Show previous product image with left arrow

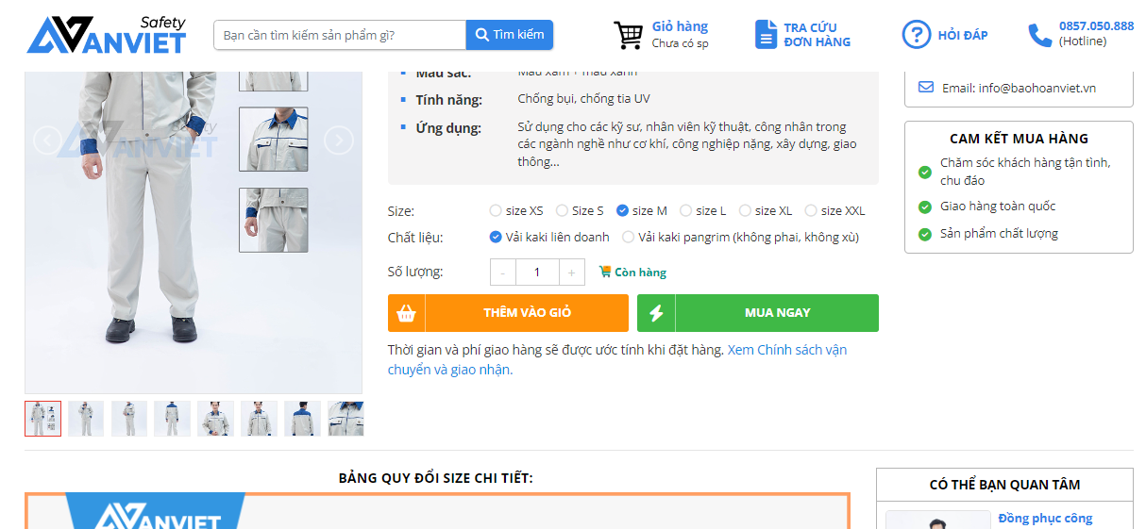tap(47, 141)
